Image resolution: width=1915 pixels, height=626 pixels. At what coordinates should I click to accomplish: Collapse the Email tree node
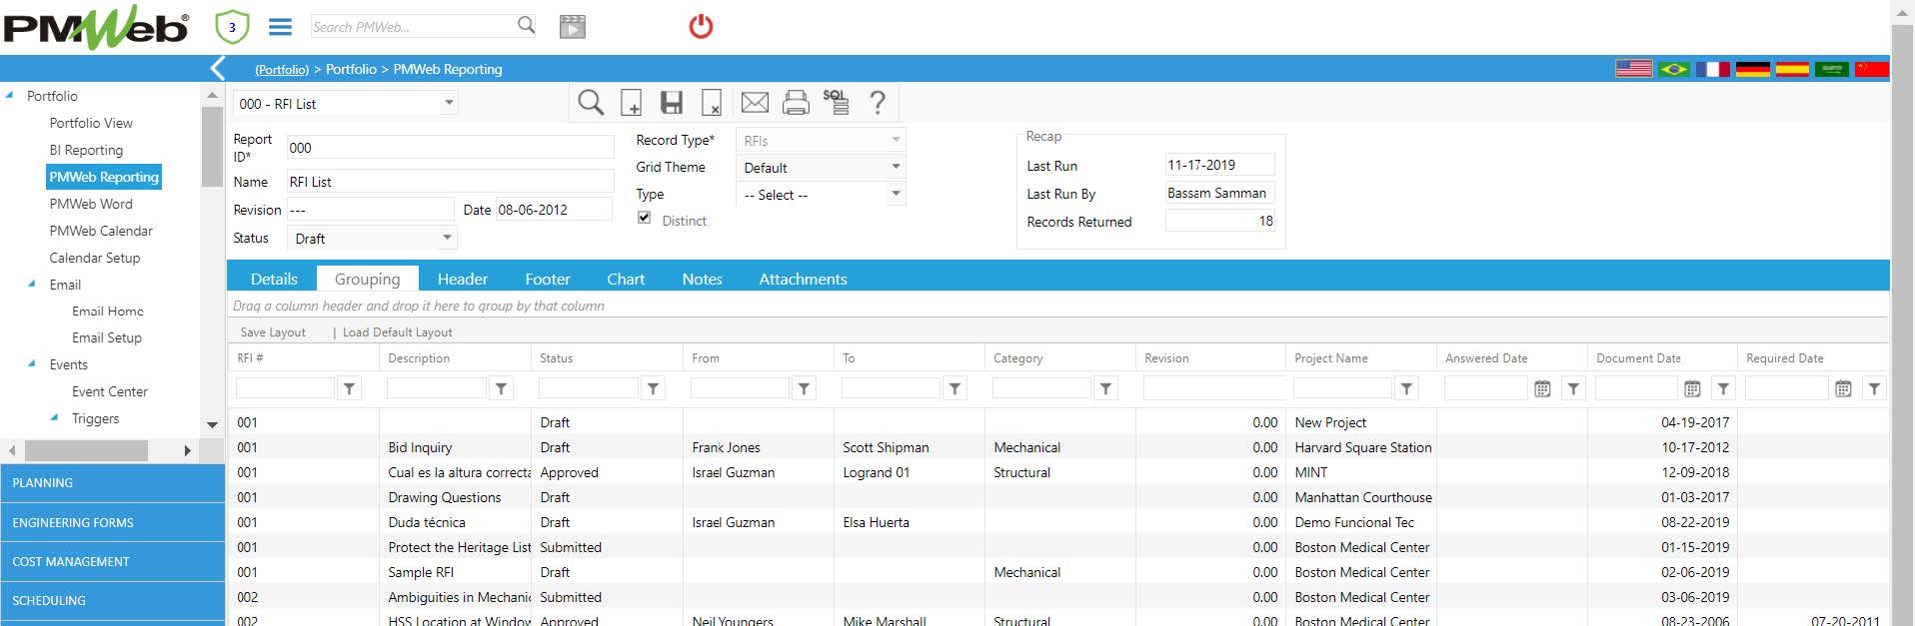(33, 285)
